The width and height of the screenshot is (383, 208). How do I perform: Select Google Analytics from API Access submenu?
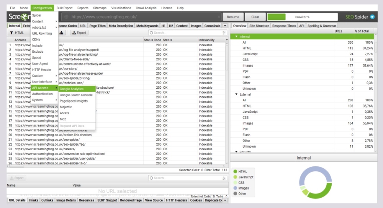click(72, 89)
